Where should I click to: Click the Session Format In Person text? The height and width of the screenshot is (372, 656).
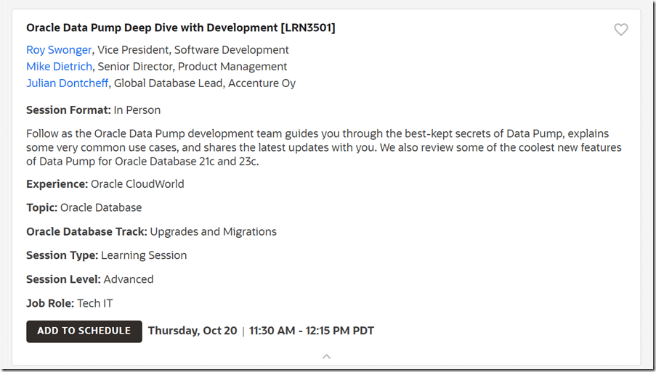pos(93,110)
